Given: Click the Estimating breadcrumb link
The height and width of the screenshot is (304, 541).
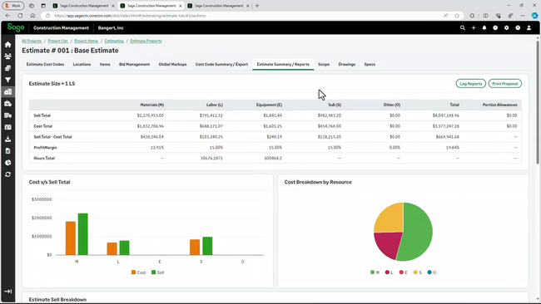Looking at the screenshot, I should [x=114, y=41].
